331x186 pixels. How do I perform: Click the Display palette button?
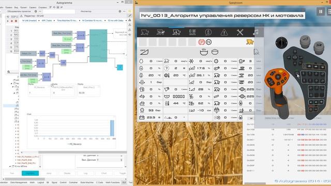[x=67, y=173]
